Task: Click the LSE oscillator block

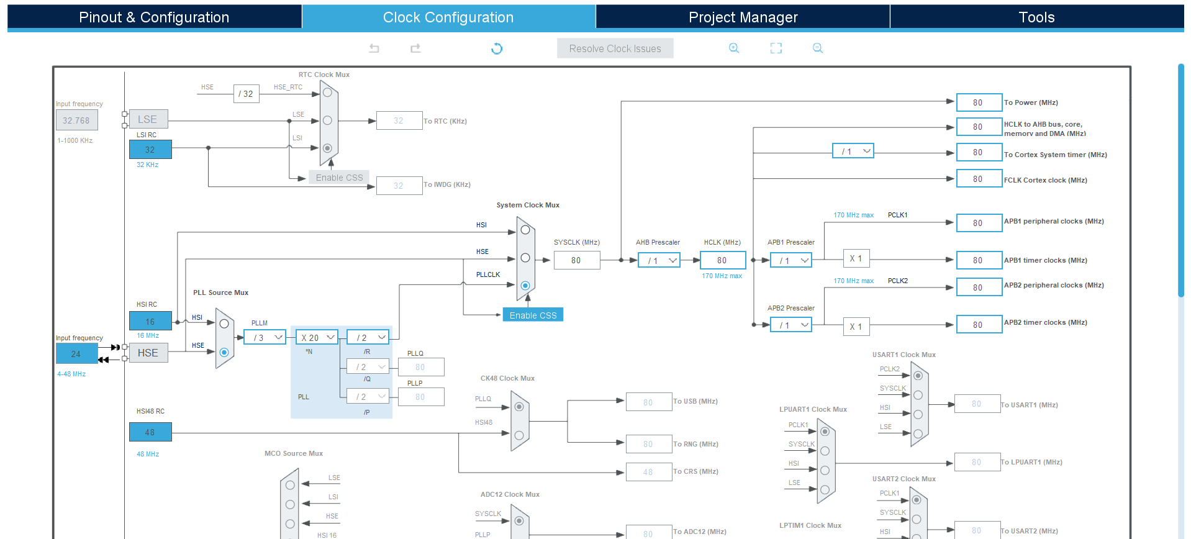Action: point(148,119)
